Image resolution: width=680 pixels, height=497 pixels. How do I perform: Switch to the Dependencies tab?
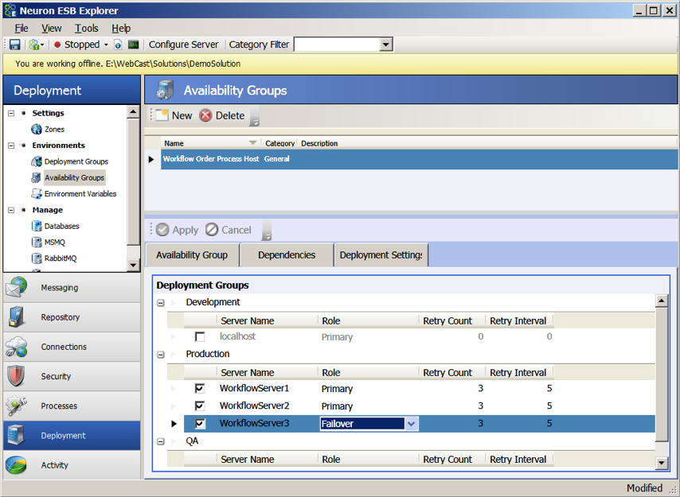coord(286,255)
